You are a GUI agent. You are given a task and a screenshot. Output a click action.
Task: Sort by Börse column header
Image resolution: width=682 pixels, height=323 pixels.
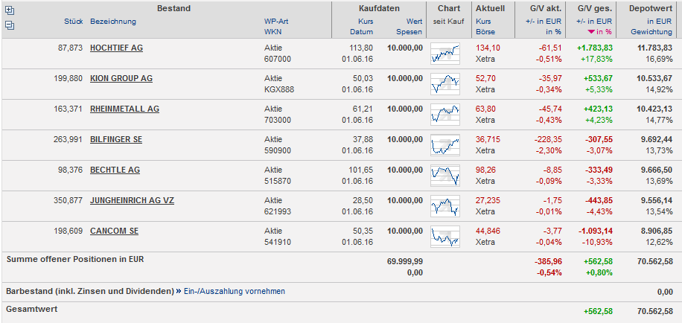[484, 32]
